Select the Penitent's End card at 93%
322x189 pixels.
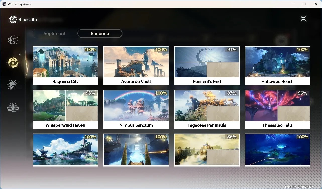pos(207,66)
